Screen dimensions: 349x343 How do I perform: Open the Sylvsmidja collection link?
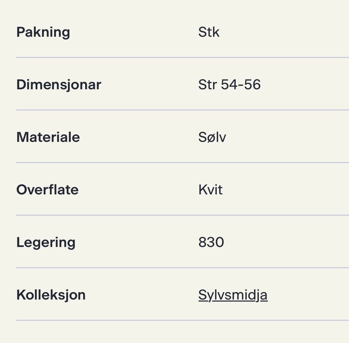coord(233,295)
